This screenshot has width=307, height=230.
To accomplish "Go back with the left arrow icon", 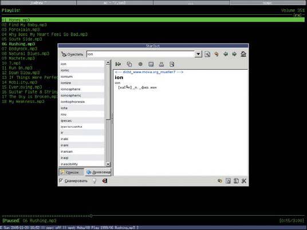I will point(226,54).
